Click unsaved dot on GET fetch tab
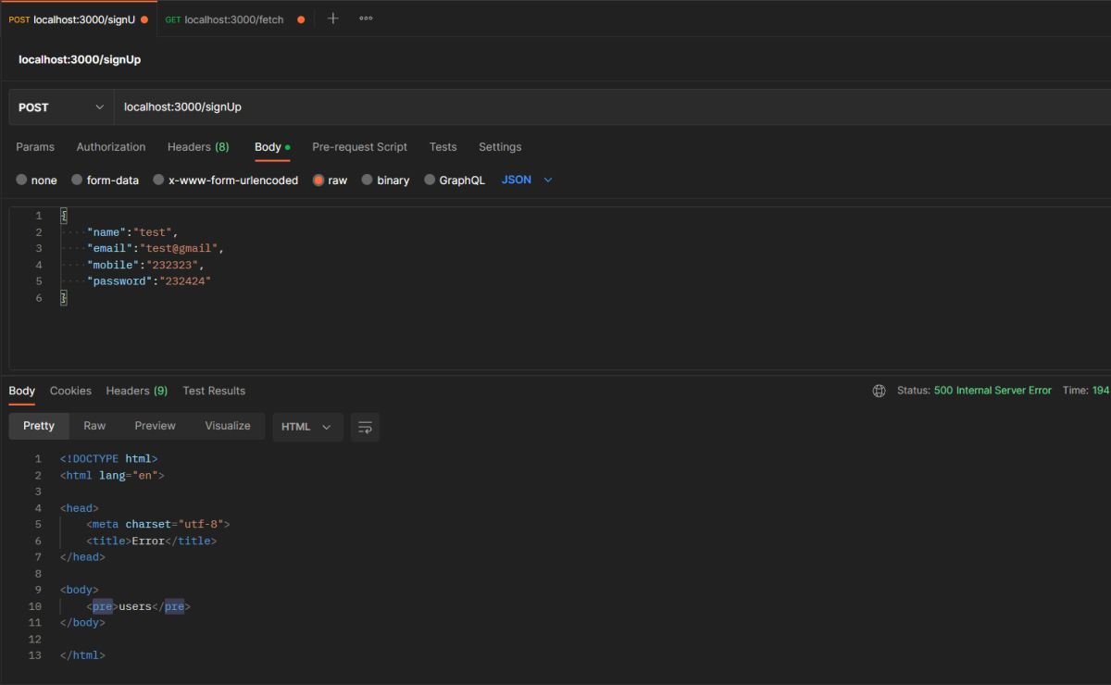The height and width of the screenshot is (685, 1111). [x=301, y=19]
